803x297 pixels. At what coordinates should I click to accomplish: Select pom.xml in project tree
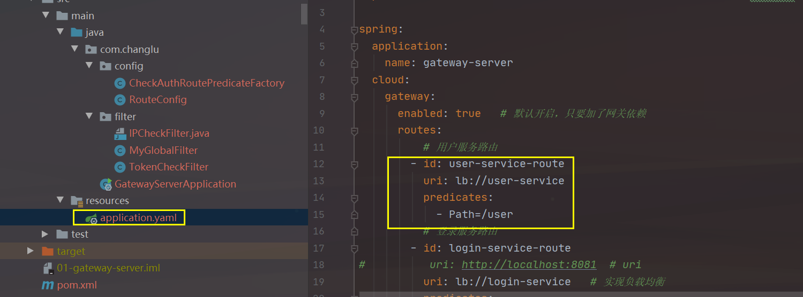[77, 285]
